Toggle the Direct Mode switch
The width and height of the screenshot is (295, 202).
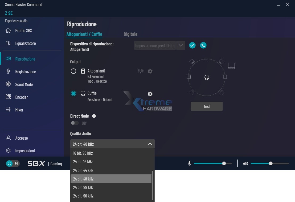tap(75, 123)
